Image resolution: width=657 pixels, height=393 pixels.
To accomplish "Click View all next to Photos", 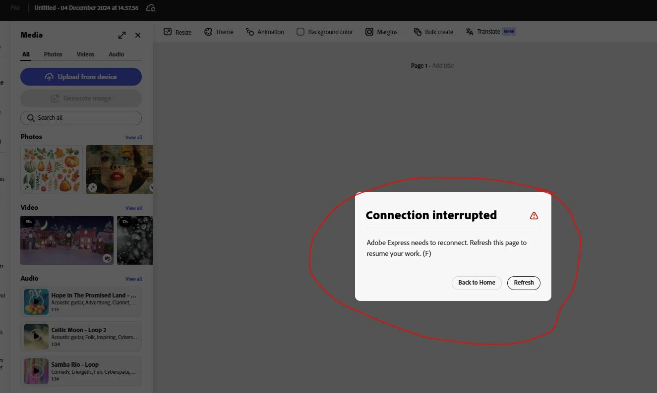I will 133,137.
